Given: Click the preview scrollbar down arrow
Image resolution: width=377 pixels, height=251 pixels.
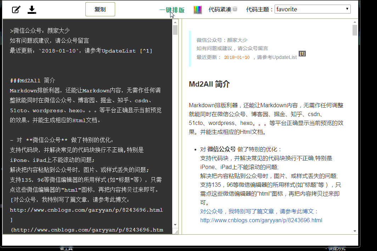Looking at the screenshot, I should click(355, 231).
